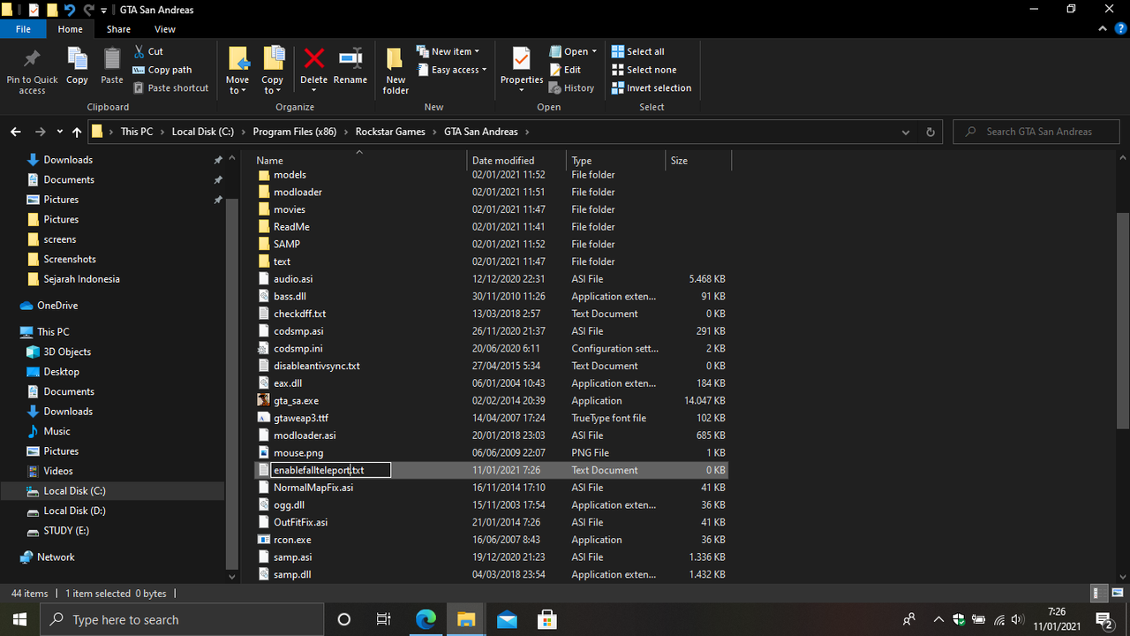Click the enablefallteleport.txt rename field

click(x=330, y=470)
